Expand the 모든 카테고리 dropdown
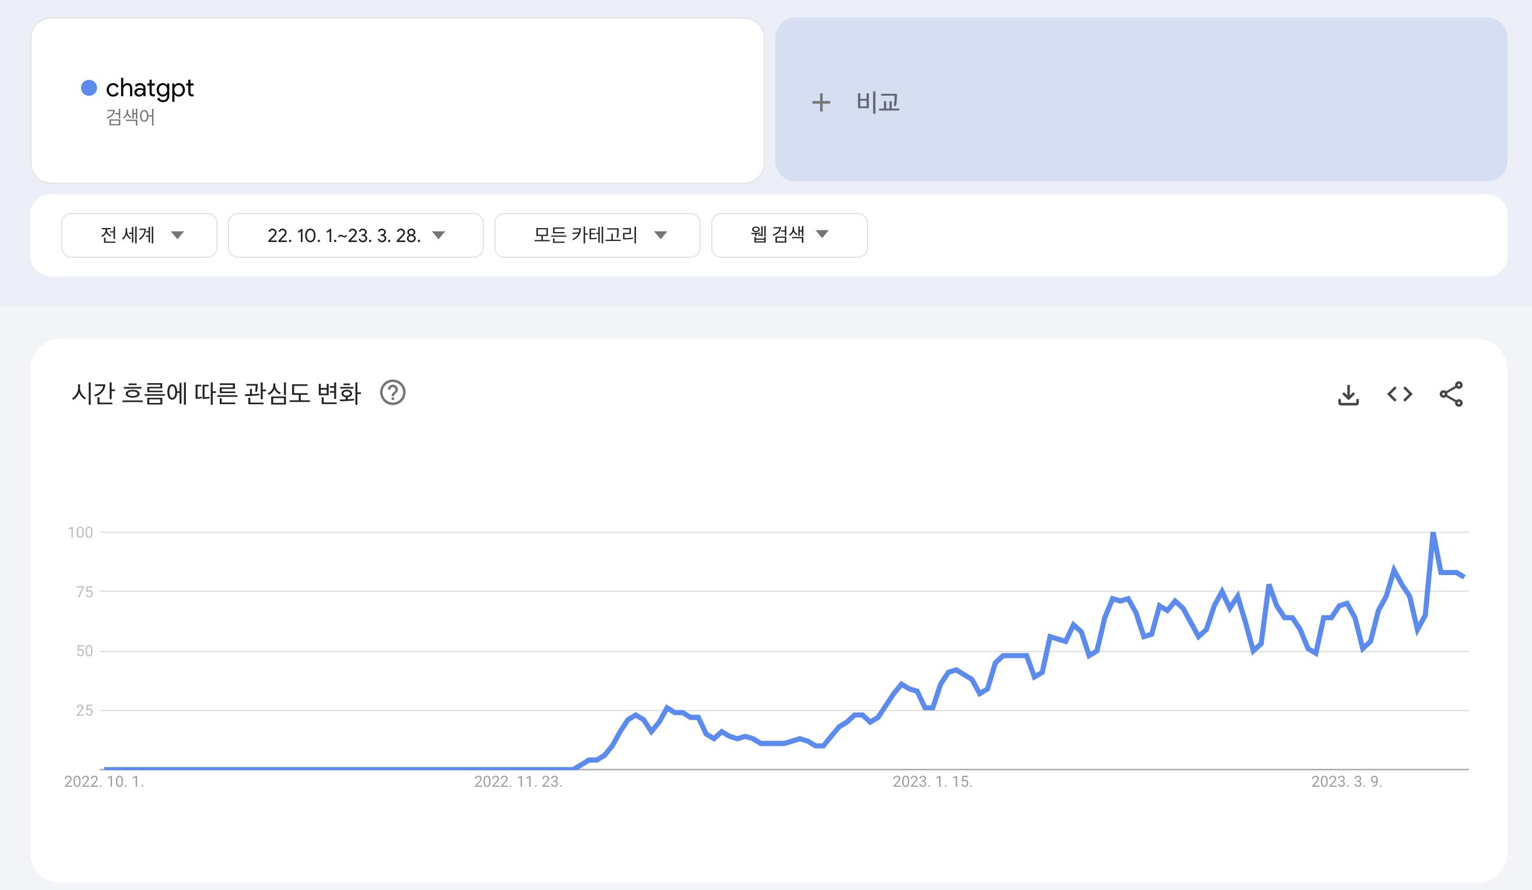Image resolution: width=1532 pixels, height=890 pixels. coord(597,235)
